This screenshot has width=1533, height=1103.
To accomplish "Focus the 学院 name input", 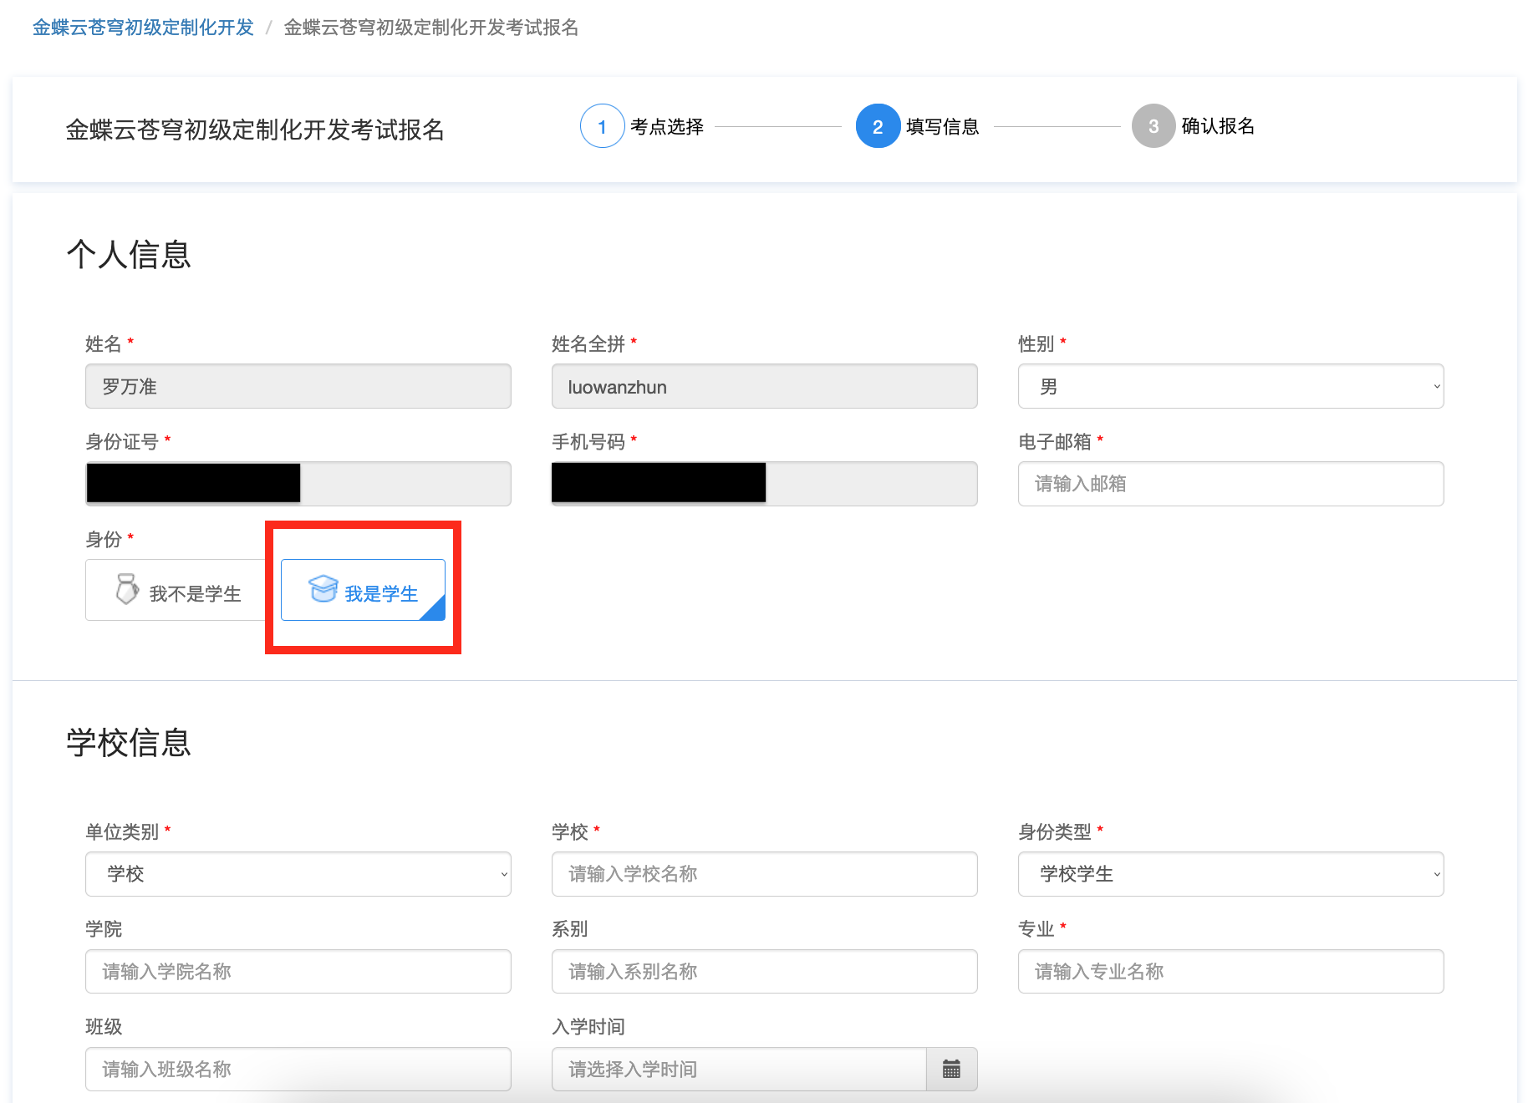I will pyautogui.click(x=298, y=971).
